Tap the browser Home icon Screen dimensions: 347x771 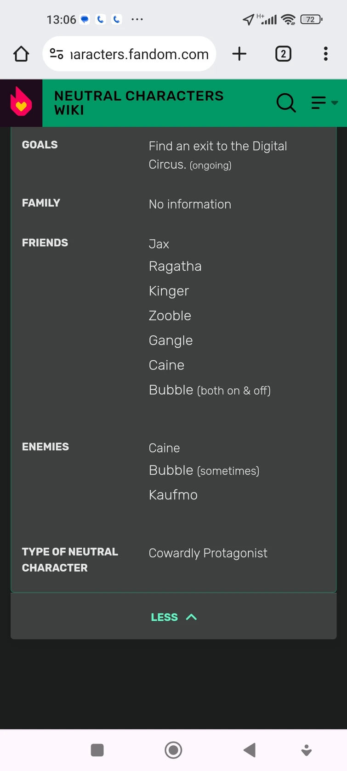point(21,54)
